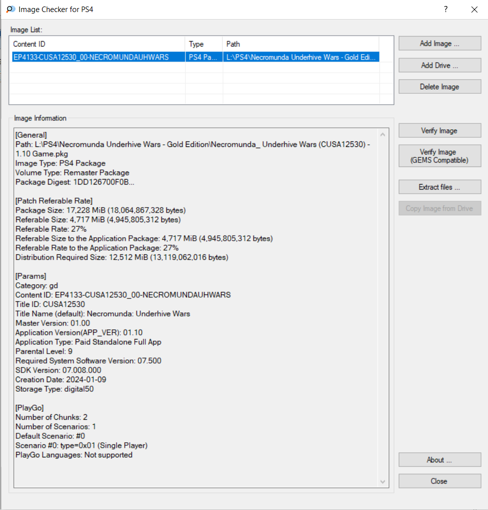The height and width of the screenshot is (510, 488).
Task: Click the 'PS4 Pa...' type cell
Action: (x=203, y=57)
